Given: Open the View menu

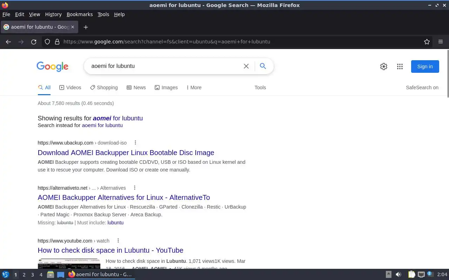Looking at the screenshot, I should 34,14.
